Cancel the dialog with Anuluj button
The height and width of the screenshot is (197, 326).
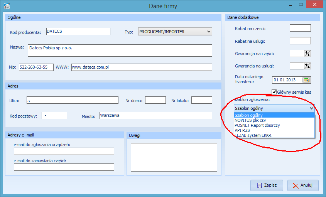pos(303,185)
